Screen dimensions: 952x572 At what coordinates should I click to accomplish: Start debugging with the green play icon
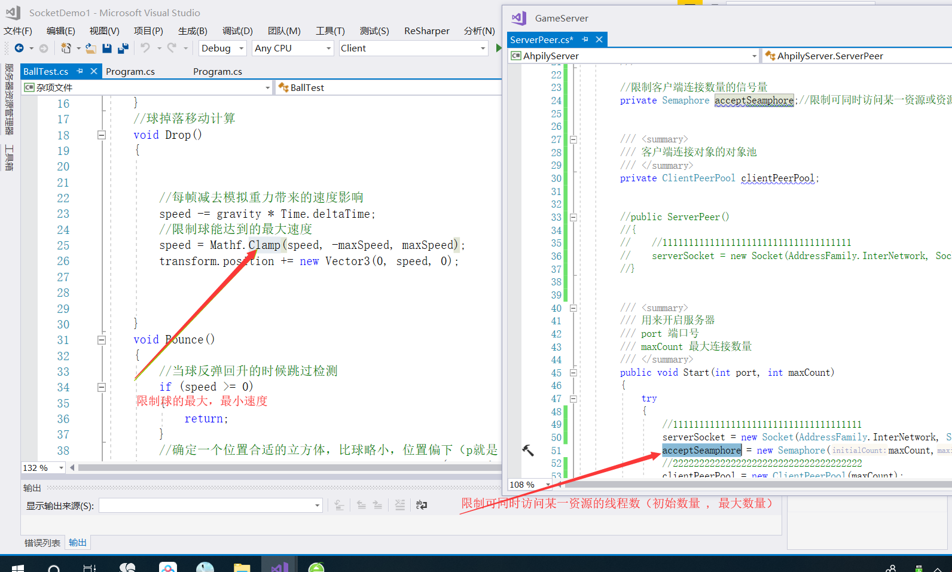pyautogui.click(x=499, y=48)
